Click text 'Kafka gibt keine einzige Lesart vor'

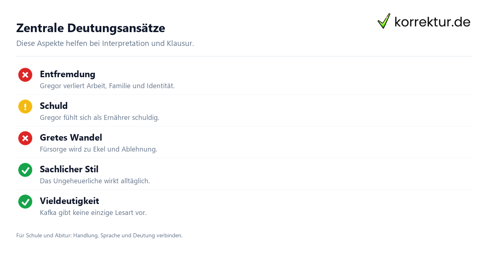[93, 213]
